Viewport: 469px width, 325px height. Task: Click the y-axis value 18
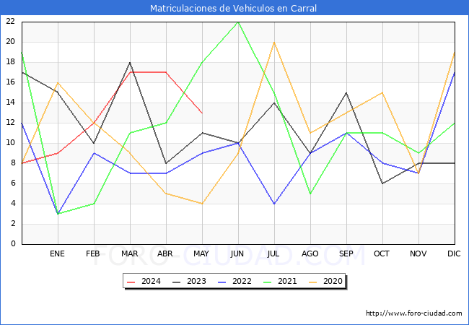click(11, 62)
